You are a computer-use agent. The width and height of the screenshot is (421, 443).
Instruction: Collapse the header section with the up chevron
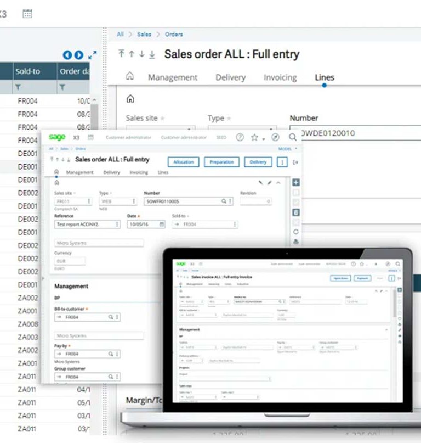[278, 183]
